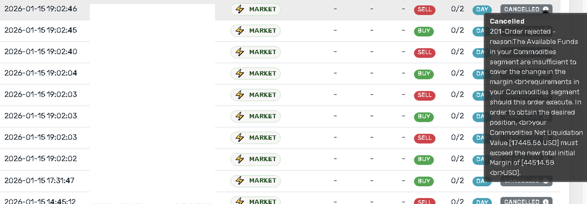Click info icon on 14:45:12 CANCELLED badge
This screenshot has height=204, width=587.
[545, 202]
